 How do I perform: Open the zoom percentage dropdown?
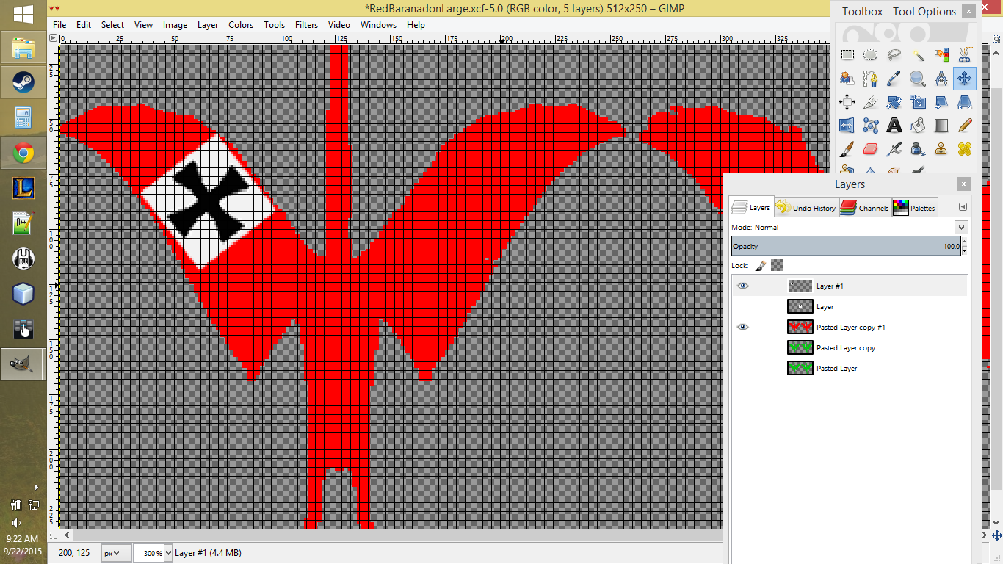tap(169, 553)
